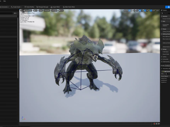170x127 pixels.
Task: Switch to the blue skeleton mode button
Action: tap(168, 7)
